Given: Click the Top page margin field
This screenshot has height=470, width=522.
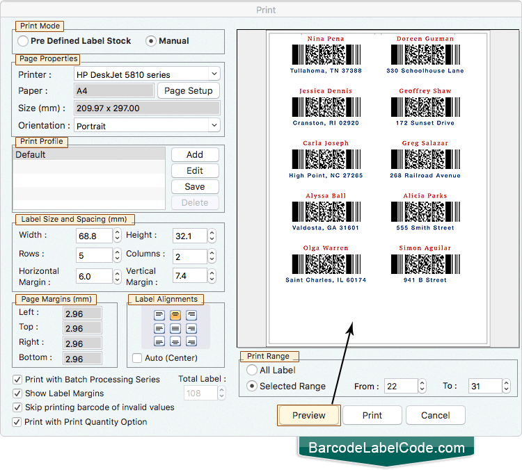Looking at the screenshot, I should [x=82, y=328].
